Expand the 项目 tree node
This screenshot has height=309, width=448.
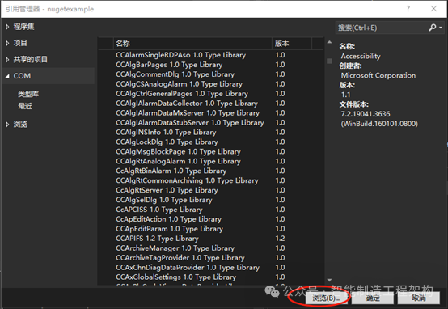click(x=7, y=43)
